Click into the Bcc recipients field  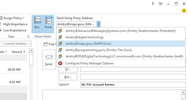(133, 77)
